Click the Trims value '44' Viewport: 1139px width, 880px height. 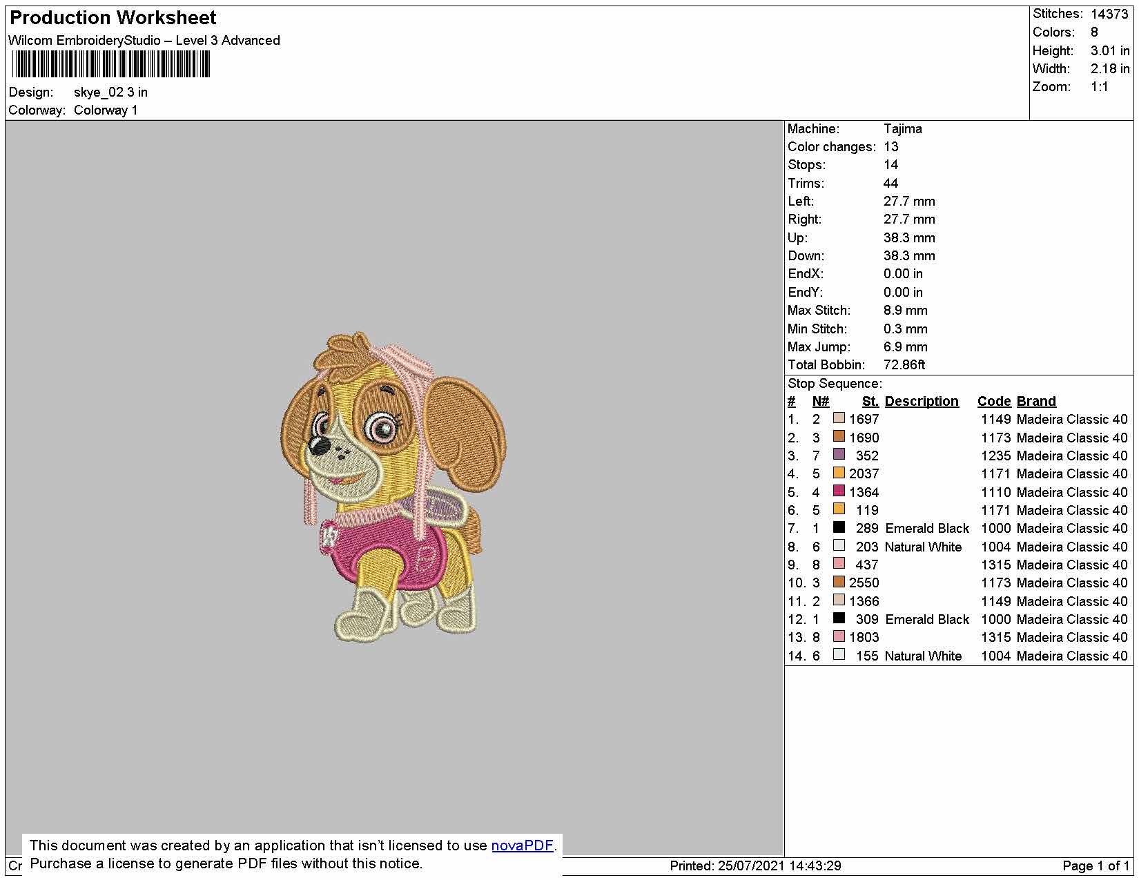pos(891,184)
